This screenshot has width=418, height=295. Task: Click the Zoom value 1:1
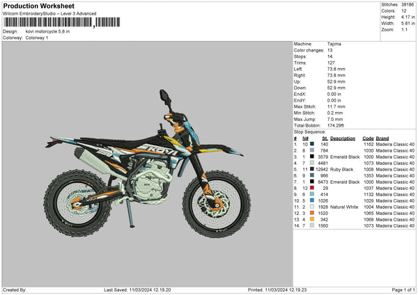pos(404,29)
